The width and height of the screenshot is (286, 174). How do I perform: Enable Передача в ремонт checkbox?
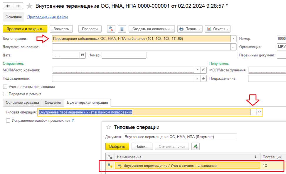(x=5, y=94)
